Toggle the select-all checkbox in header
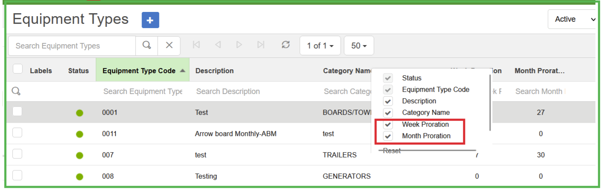Viewport: 604px width, 190px height. tap(17, 69)
